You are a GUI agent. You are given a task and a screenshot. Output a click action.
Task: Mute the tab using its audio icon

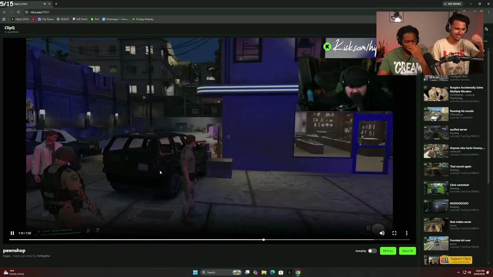click(44, 4)
